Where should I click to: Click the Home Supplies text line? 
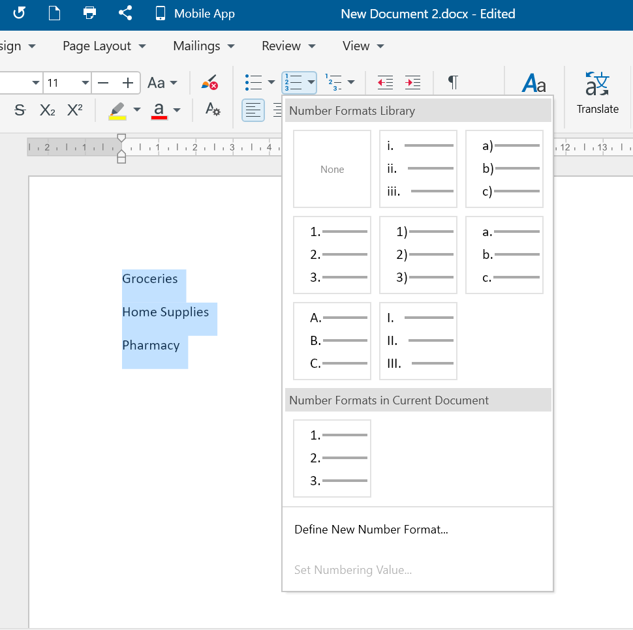point(166,312)
